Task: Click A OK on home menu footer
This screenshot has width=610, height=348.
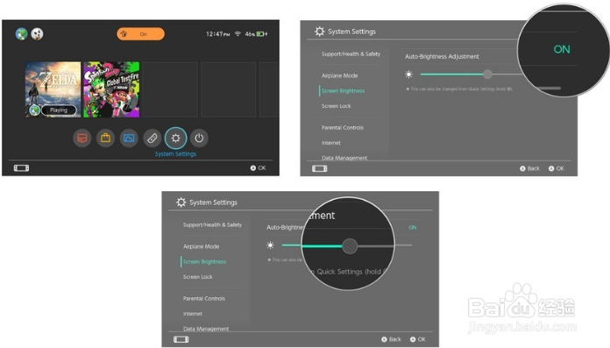Action: pos(258,167)
